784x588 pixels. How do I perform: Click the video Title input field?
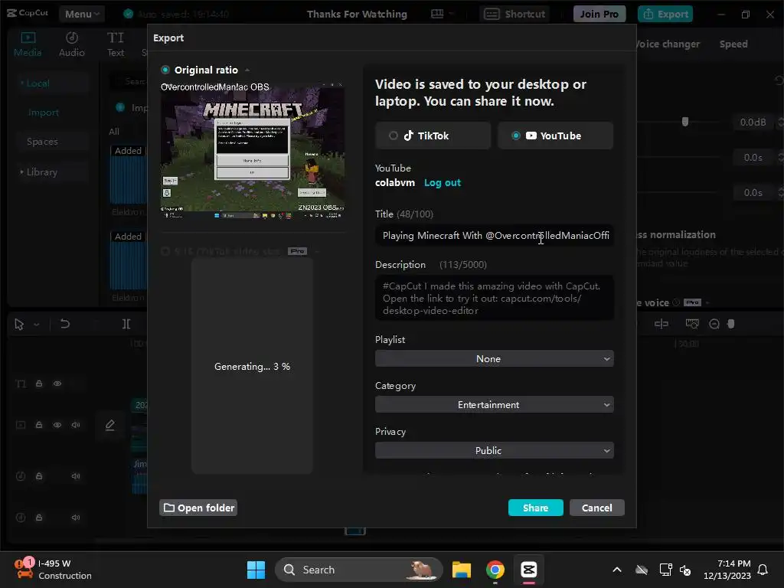coord(494,236)
